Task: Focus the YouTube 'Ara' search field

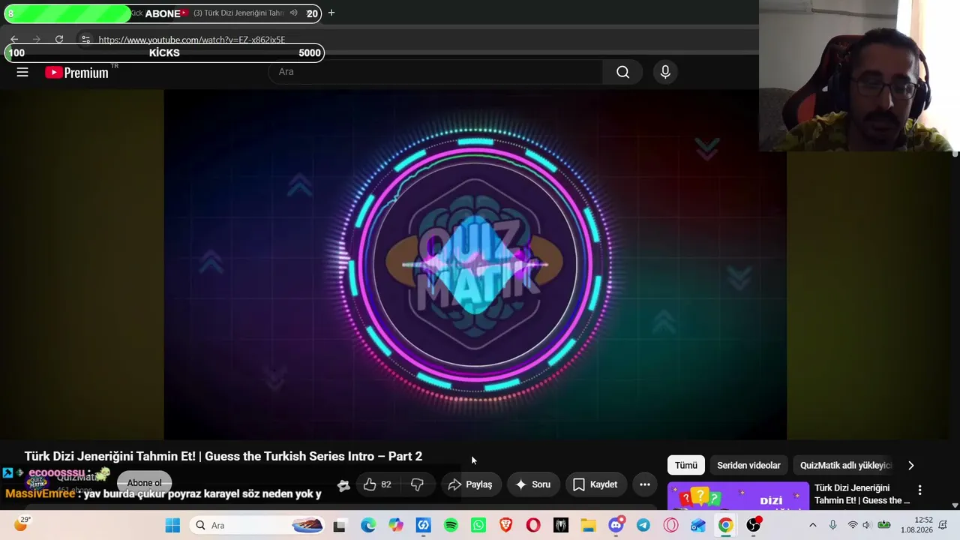Action: tap(435, 72)
